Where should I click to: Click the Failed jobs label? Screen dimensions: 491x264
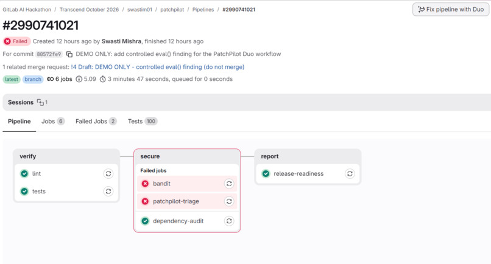pyautogui.click(x=153, y=170)
